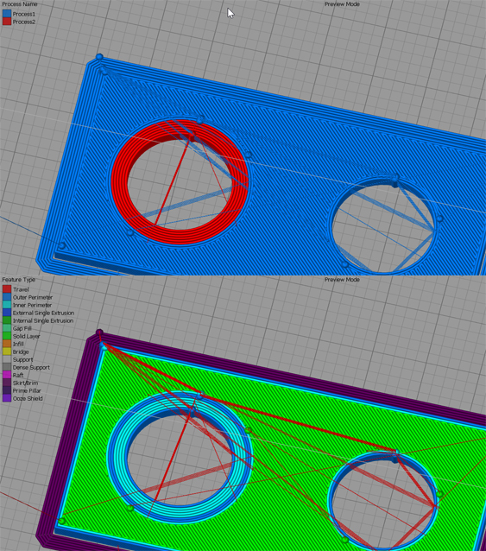Click the Raft legend swatch
The image size is (486, 551).
[x=7, y=375]
